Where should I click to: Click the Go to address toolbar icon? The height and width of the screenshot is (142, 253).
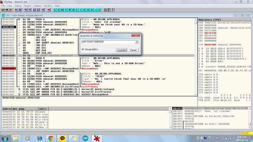point(49,10)
